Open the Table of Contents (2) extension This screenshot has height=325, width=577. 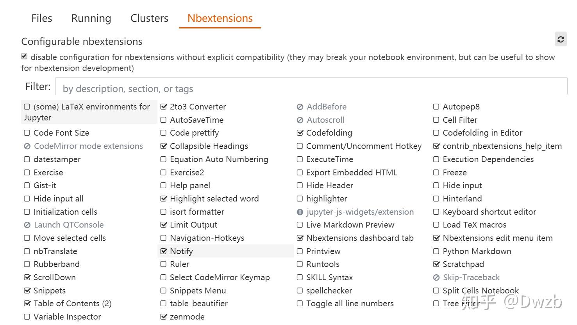click(x=72, y=304)
